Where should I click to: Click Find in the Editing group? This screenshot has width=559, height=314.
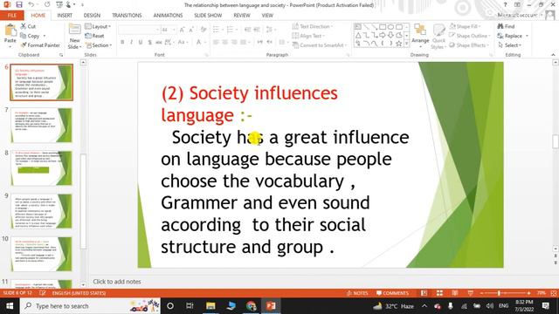point(507,26)
